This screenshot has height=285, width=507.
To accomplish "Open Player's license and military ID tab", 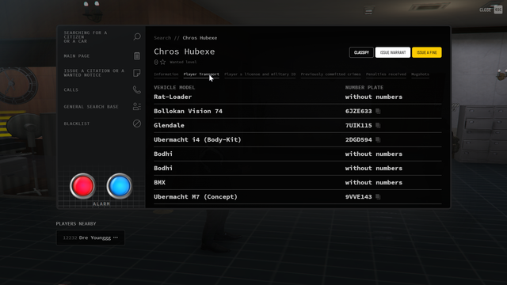I will [260, 74].
